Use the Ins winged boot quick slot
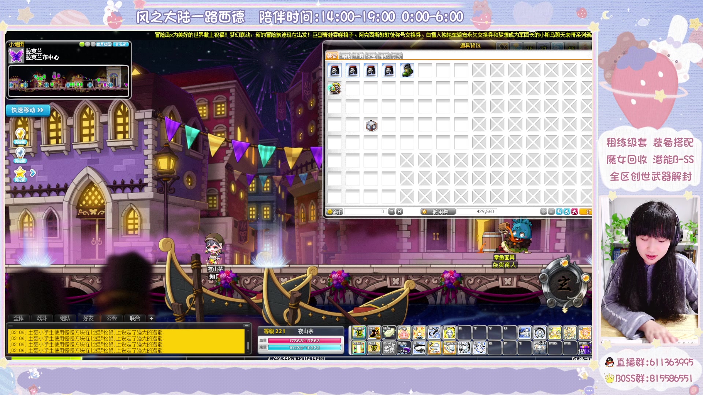703x395 pixels. [x=374, y=332]
